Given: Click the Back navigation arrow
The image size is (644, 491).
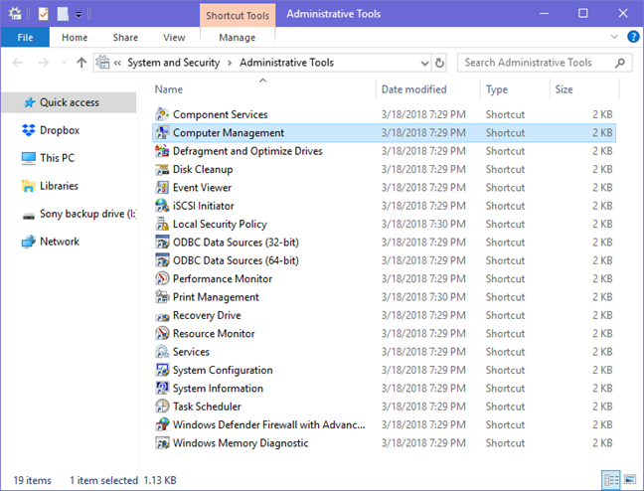Looking at the screenshot, I should (x=18, y=63).
